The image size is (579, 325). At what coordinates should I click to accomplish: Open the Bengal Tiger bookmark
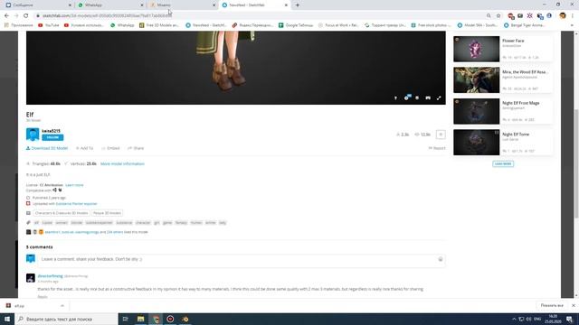pyautogui.click(x=525, y=25)
